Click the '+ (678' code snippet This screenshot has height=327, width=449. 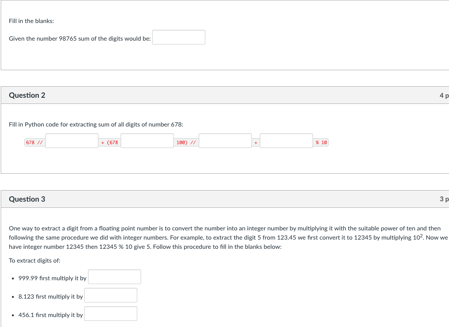pos(110,143)
